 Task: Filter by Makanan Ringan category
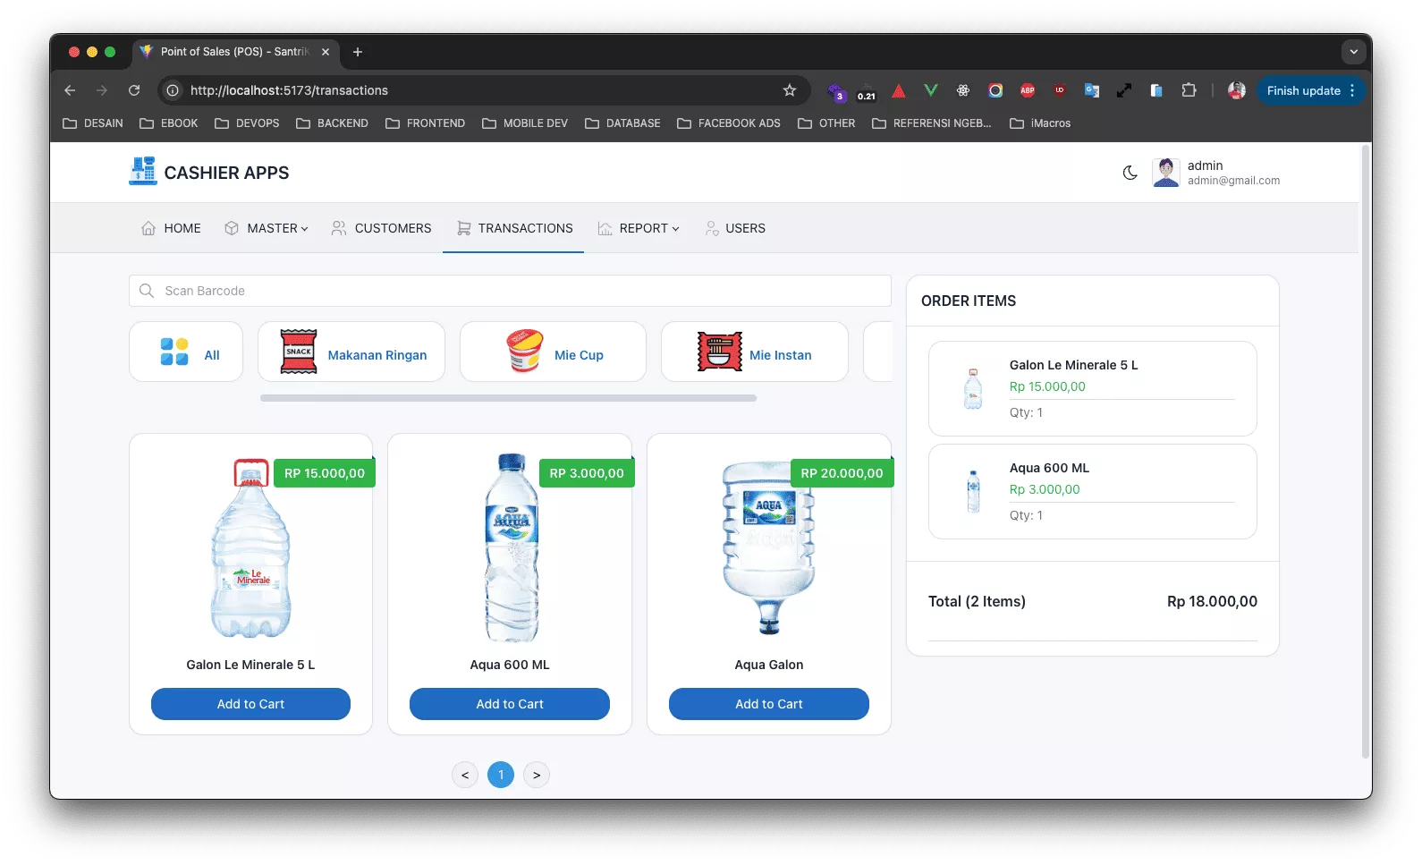[351, 352]
